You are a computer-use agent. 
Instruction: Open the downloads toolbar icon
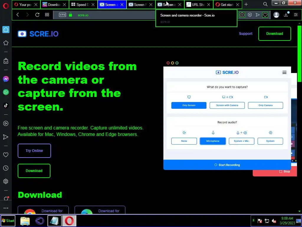click(286, 14)
